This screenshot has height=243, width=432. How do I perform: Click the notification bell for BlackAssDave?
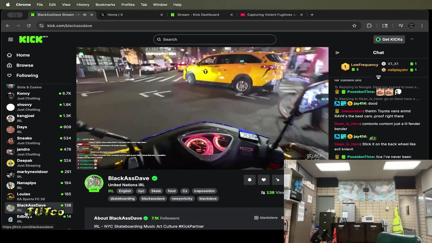tap(249, 180)
